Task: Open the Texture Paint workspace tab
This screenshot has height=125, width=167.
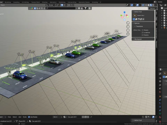Action: click(35, 2)
